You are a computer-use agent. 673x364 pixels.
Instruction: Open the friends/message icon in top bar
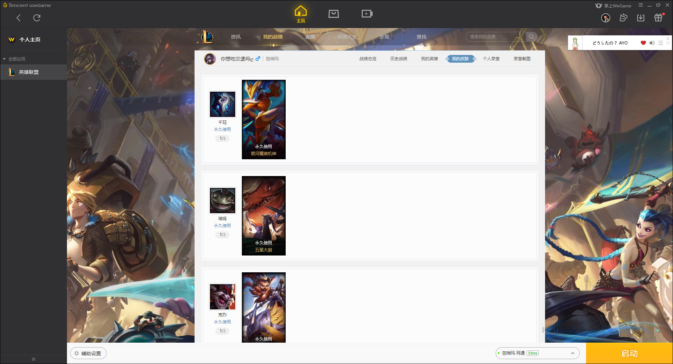[x=623, y=17]
